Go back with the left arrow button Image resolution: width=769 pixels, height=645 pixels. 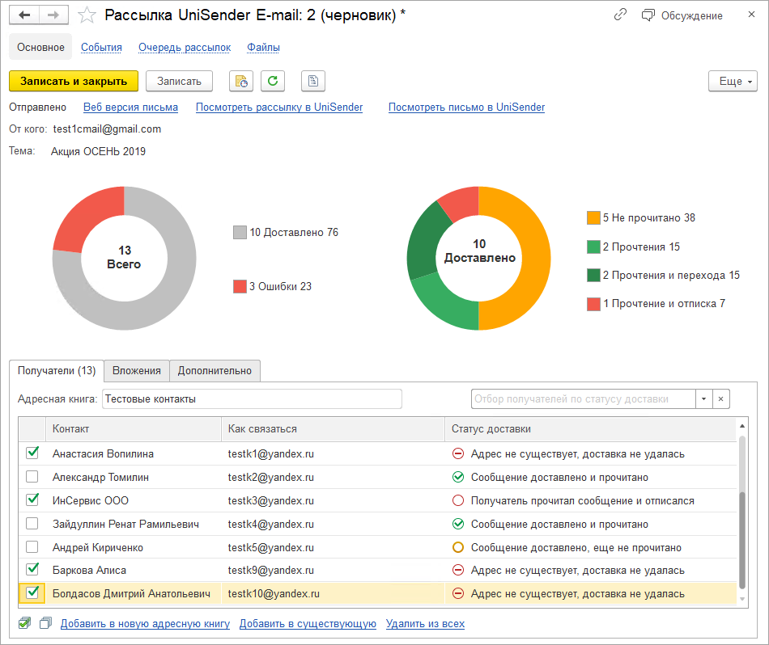(24, 15)
